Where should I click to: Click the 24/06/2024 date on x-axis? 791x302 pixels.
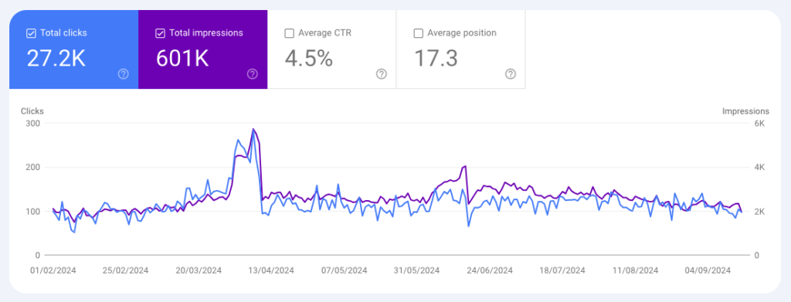(490, 270)
